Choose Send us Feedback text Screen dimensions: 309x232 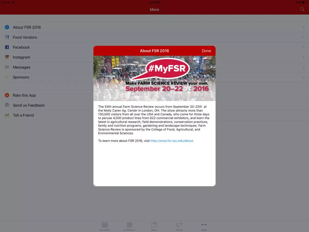29,105
